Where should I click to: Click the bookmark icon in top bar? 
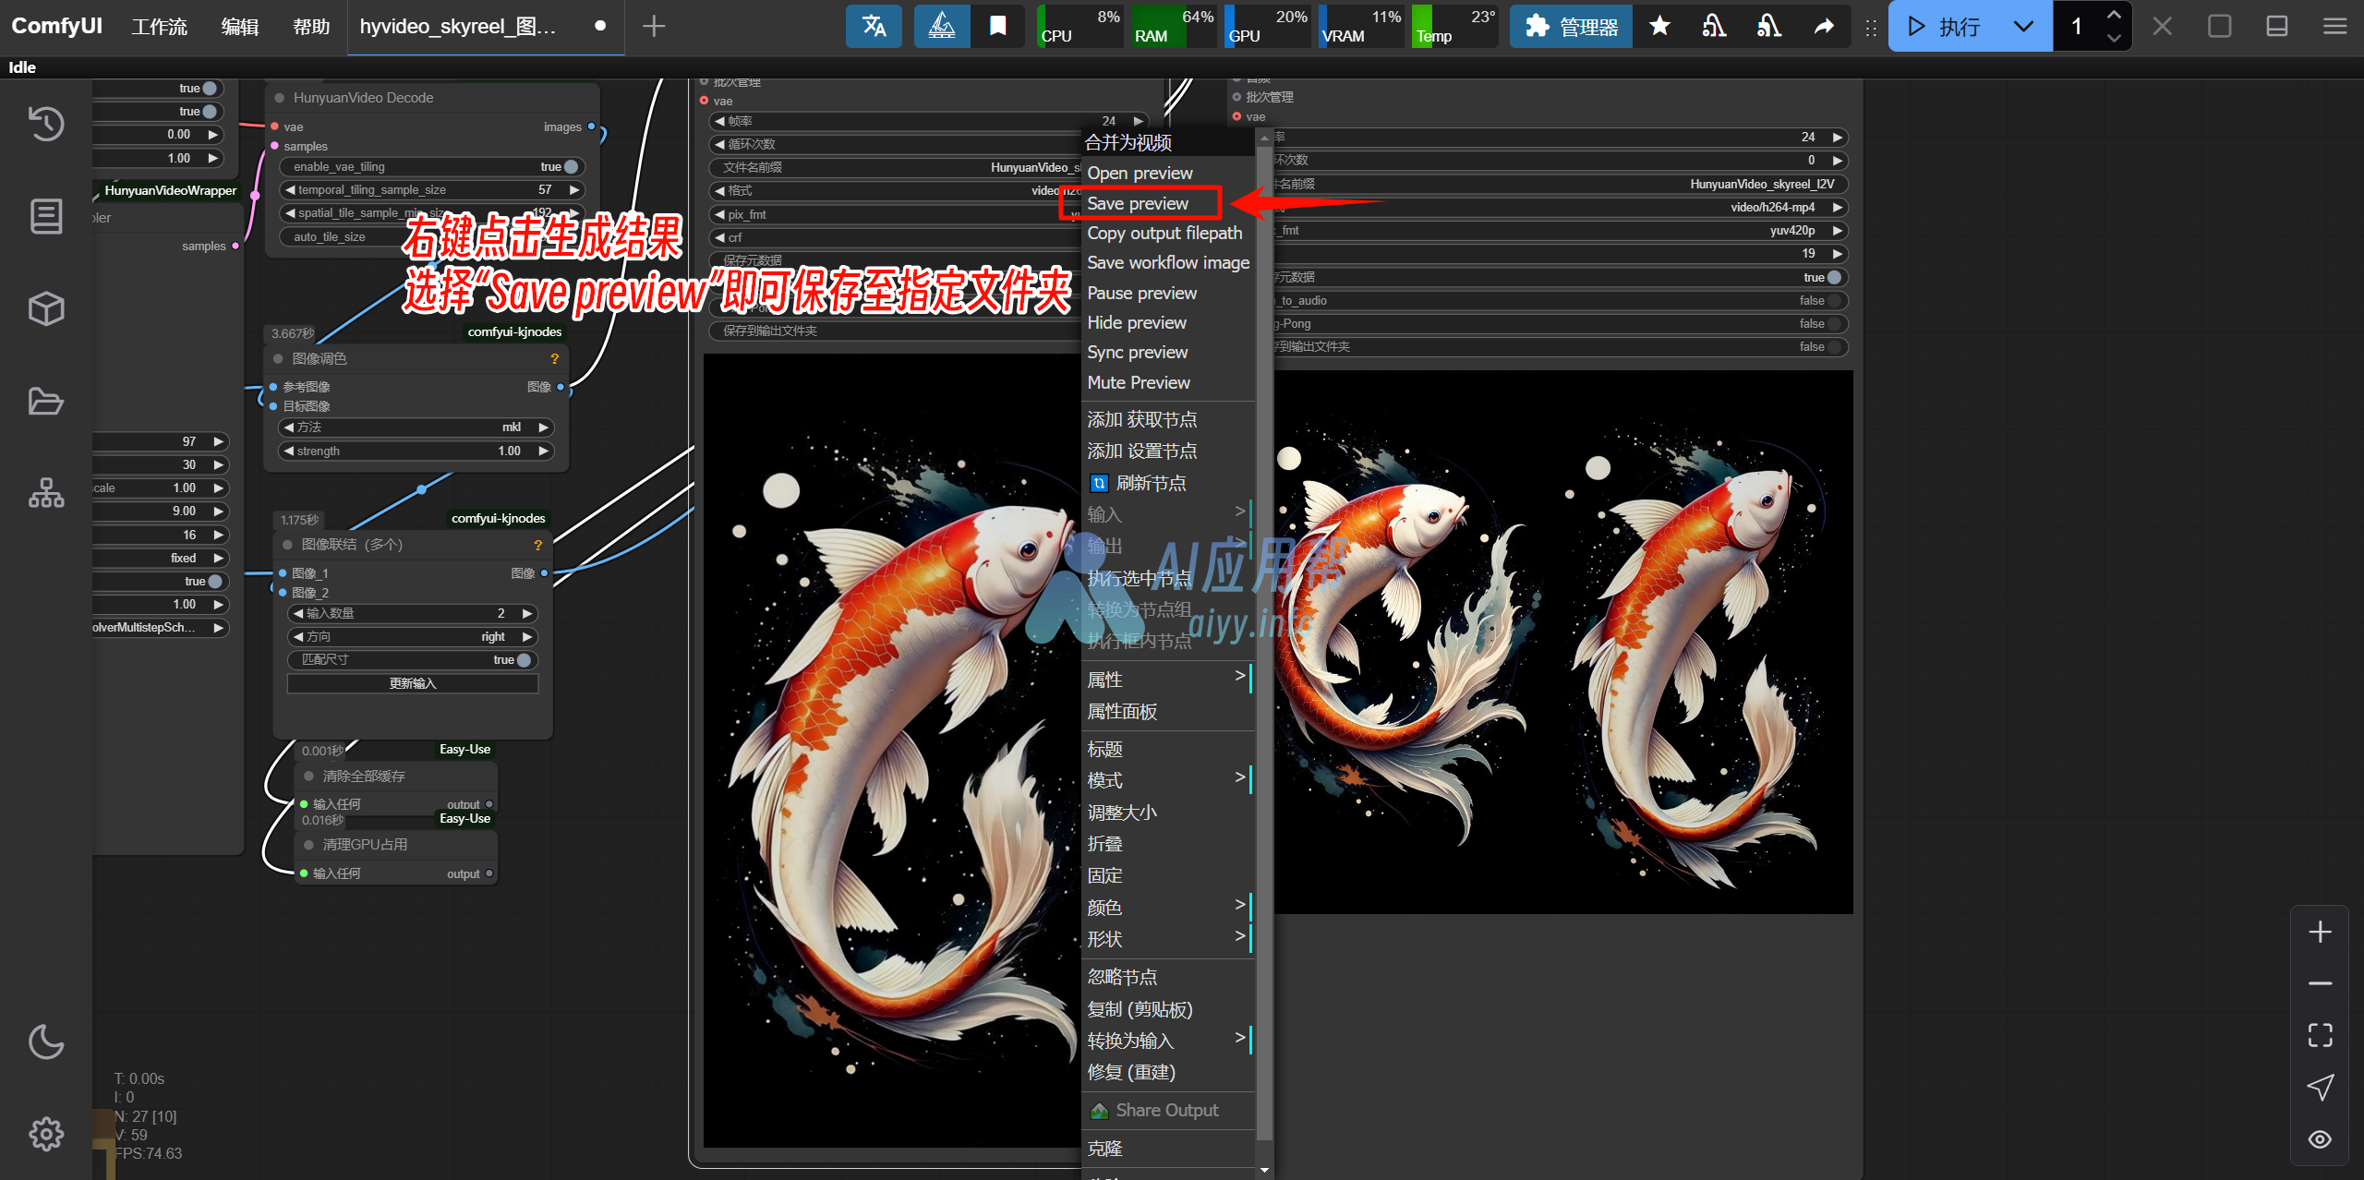[x=997, y=26]
